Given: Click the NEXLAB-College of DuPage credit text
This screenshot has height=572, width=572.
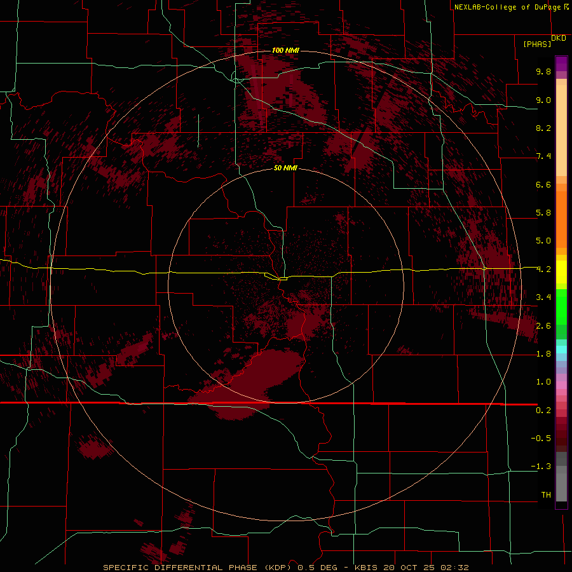Looking at the screenshot, I should click(x=508, y=7).
